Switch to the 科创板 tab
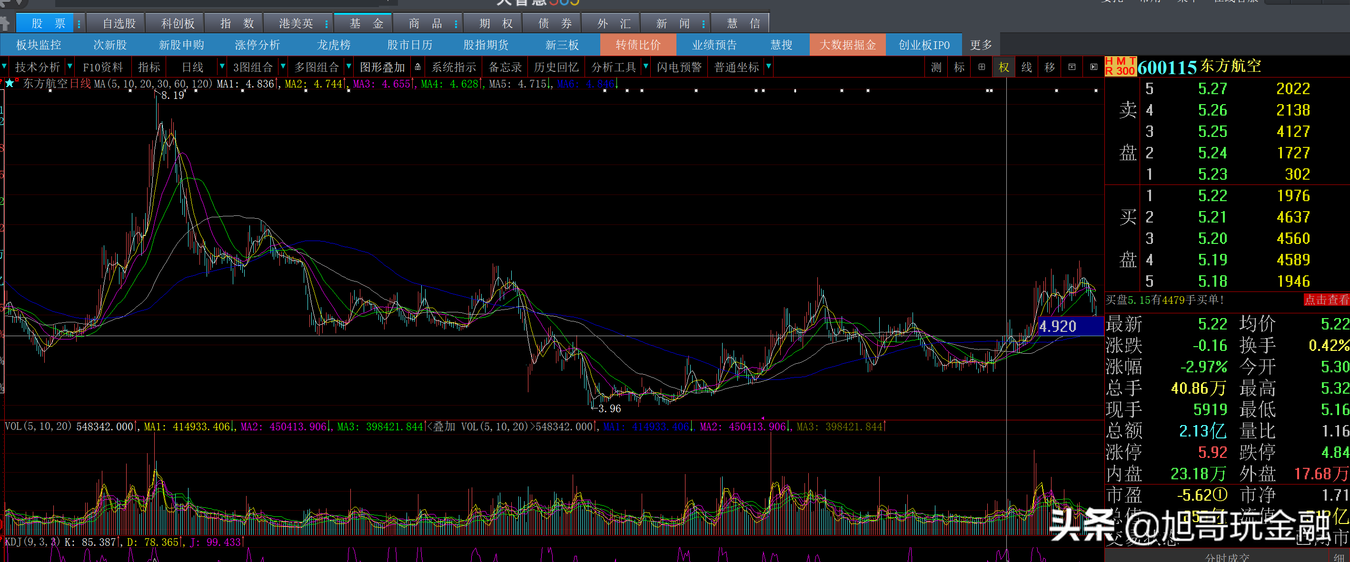1350x562 pixels. point(178,24)
